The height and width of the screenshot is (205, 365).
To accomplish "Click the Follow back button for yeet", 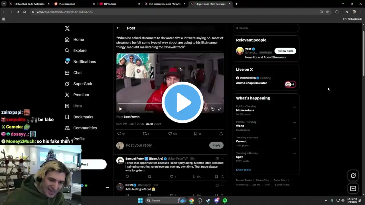I will (285, 51).
